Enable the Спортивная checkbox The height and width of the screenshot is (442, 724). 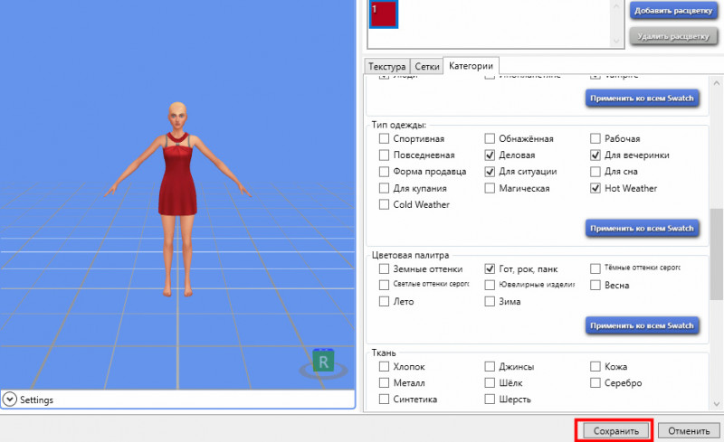point(384,138)
